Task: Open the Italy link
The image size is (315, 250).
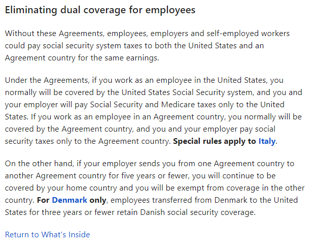Action: pyautogui.click(x=267, y=141)
